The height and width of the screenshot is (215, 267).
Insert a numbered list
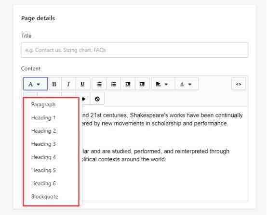tap(113, 84)
